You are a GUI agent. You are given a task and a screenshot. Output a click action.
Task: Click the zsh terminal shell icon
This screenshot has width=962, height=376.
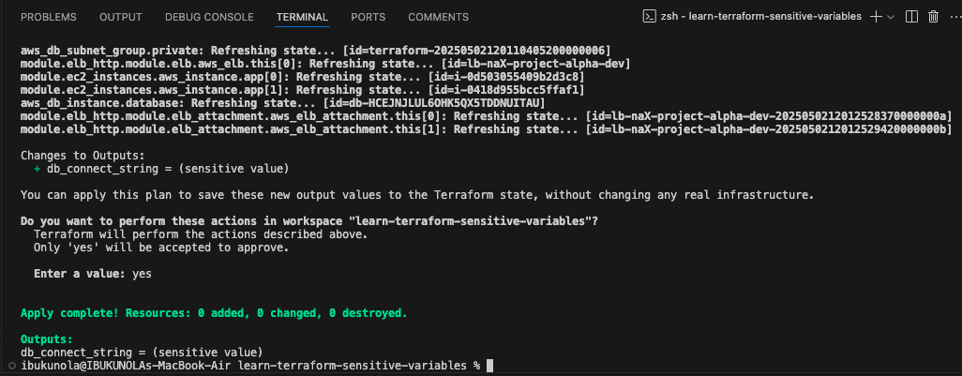point(648,17)
